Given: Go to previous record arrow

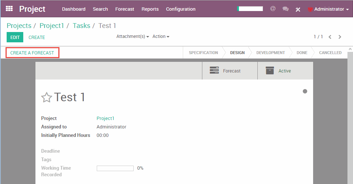Looking at the screenshot, I should [330, 37].
